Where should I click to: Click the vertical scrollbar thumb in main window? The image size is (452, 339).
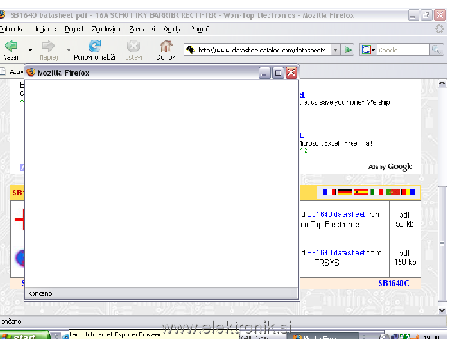click(x=442, y=243)
